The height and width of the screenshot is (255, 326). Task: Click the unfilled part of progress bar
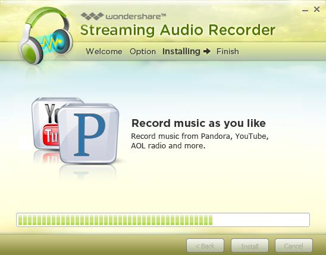tap(261, 220)
